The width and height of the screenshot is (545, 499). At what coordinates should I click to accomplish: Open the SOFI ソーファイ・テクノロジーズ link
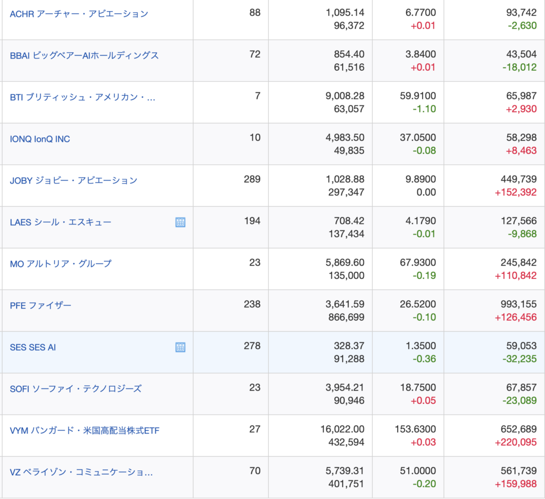coord(76,388)
